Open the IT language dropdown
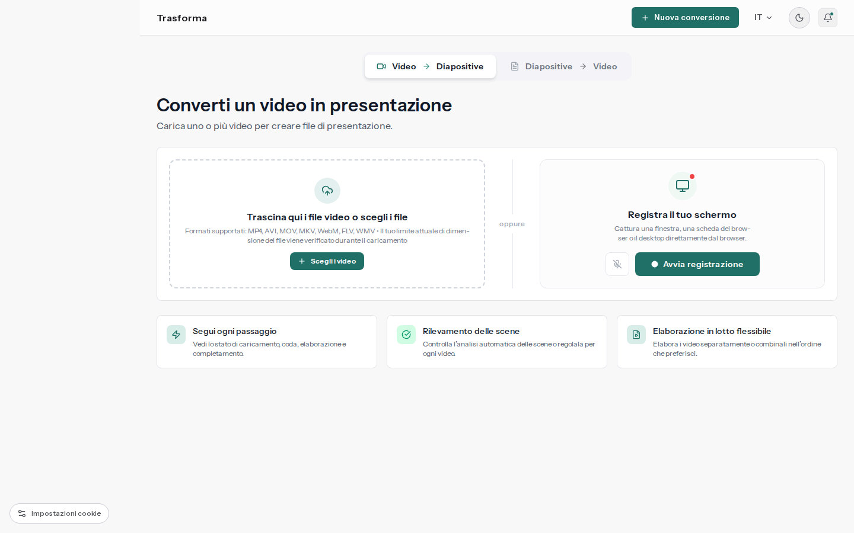Image resolution: width=854 pixels, height=533 pixels. tap(763, 18)
